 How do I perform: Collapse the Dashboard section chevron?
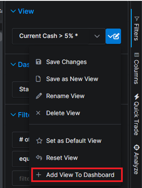click(x=13, y=64)
